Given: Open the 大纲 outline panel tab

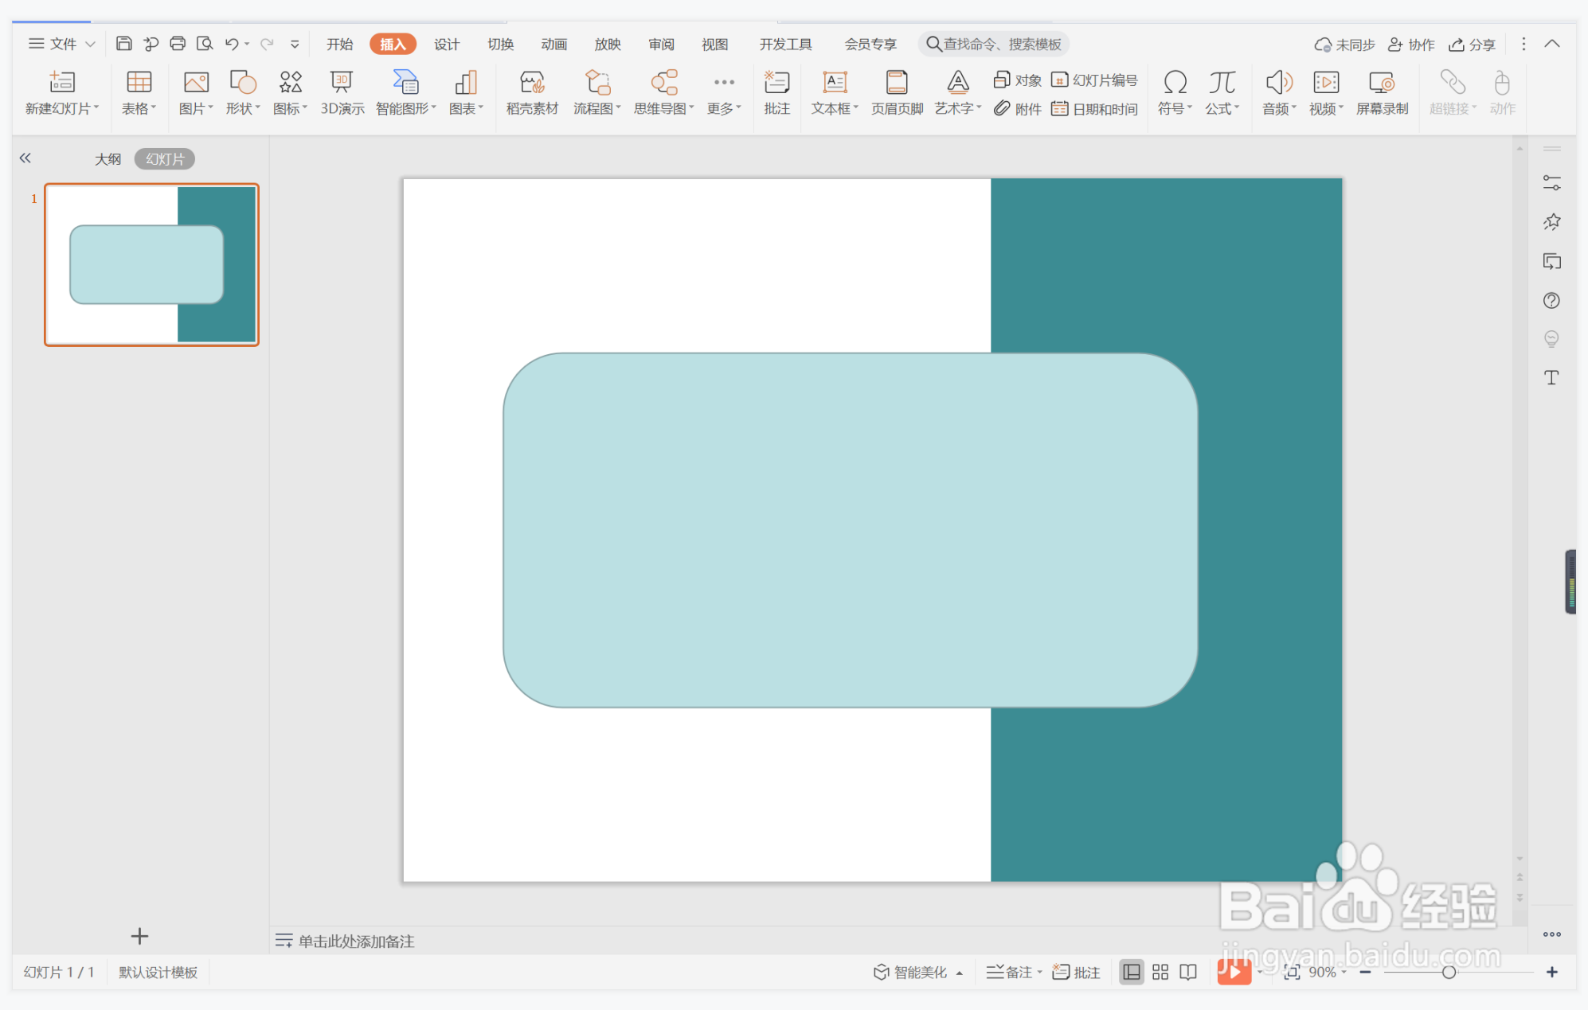Looking at the screenshot, I should [x=108, y=159].
